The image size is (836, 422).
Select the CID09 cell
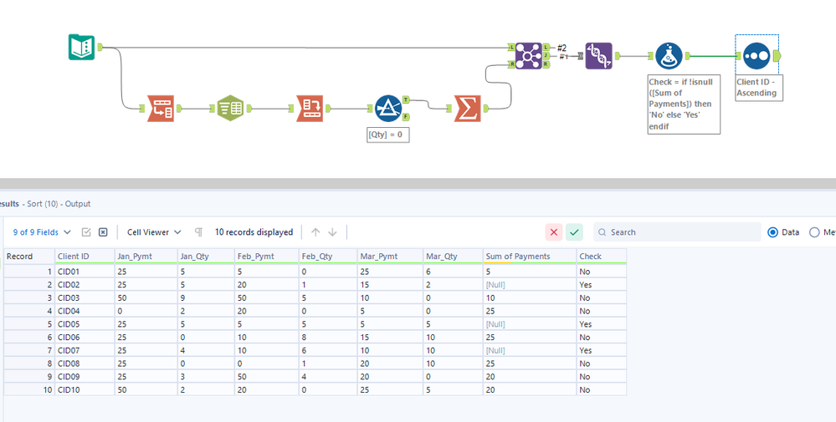coord(85,376)
